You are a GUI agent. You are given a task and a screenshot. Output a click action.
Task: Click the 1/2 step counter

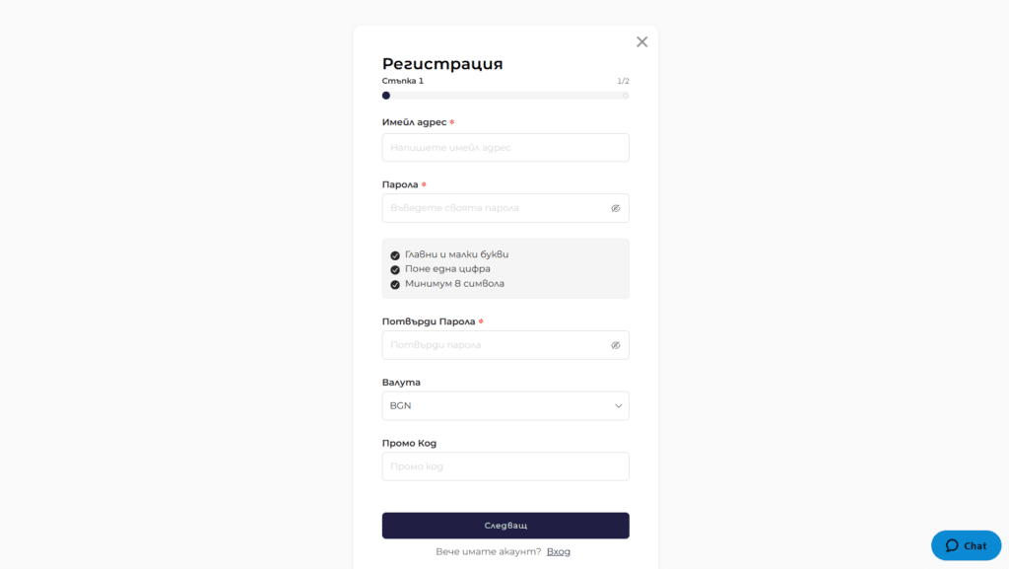(x=623, y=81)
